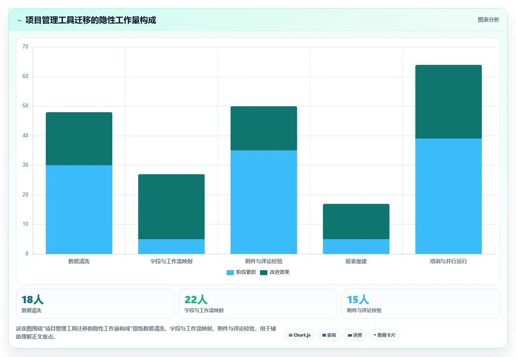Click the chart title 项目管理工具迁移的隐性工作量构成
The height and width of the screenshot is (357, 516).
tap(91, 20)
